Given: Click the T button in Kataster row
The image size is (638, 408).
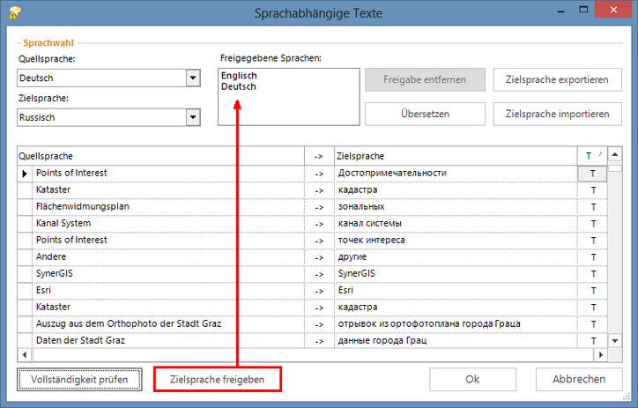Looking at the screenshot, I should click(x=593, y=190).
